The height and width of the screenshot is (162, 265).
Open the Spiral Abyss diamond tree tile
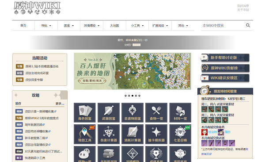(132, 154)
